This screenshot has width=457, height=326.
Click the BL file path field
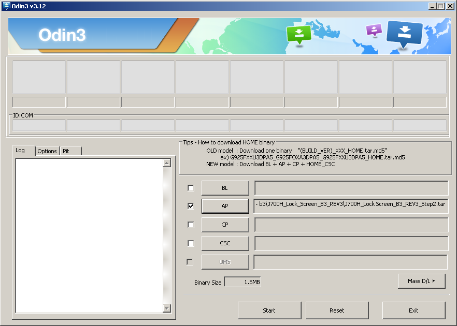(351, 188)
